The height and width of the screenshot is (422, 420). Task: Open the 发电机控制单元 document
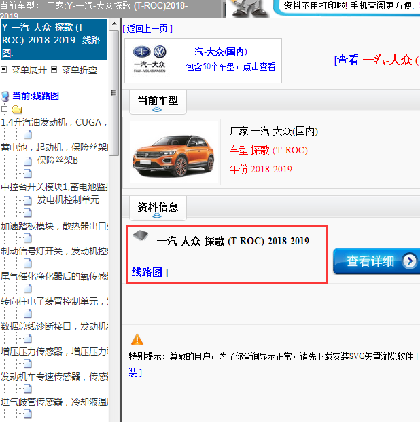click(x=68, y=199)
